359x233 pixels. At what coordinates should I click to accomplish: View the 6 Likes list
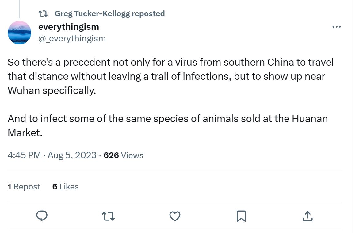click(65, 187)
